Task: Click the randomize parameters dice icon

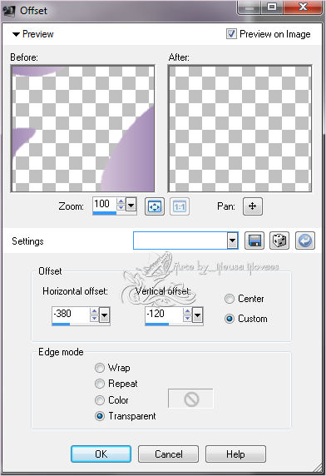Action: coord(279,240)
